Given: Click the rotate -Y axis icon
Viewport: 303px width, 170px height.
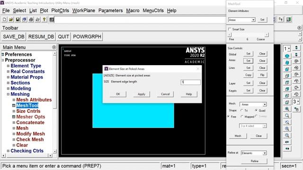Looking at the screenshot, I should (x=296, y=81).
